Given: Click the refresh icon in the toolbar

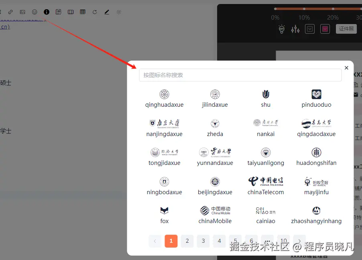Looking at the screenshot, I should point(95,12).
